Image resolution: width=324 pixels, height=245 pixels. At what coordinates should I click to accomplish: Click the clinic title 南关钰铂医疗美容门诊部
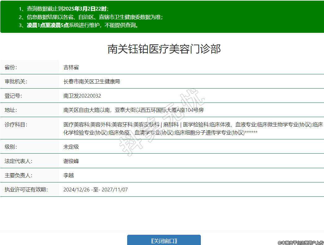click(164, 49)
